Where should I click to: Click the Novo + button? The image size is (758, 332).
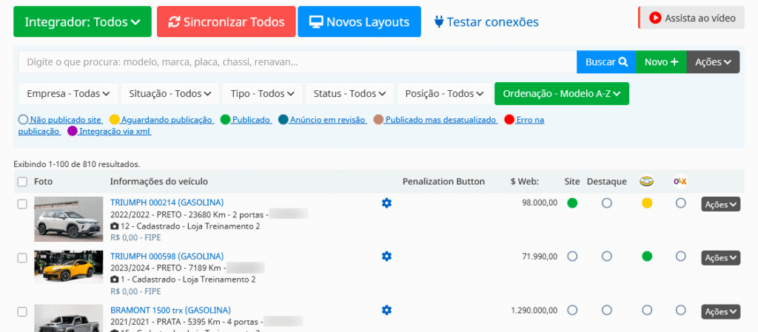pos(661,62)
